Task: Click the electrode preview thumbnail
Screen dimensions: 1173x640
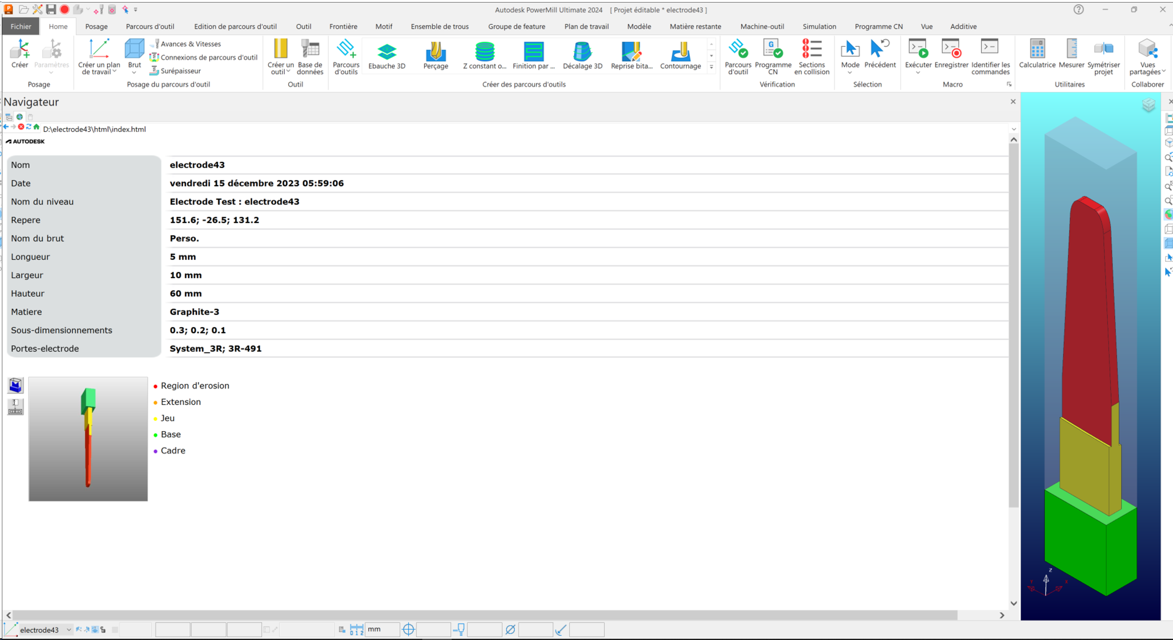Action: (88, 439)
